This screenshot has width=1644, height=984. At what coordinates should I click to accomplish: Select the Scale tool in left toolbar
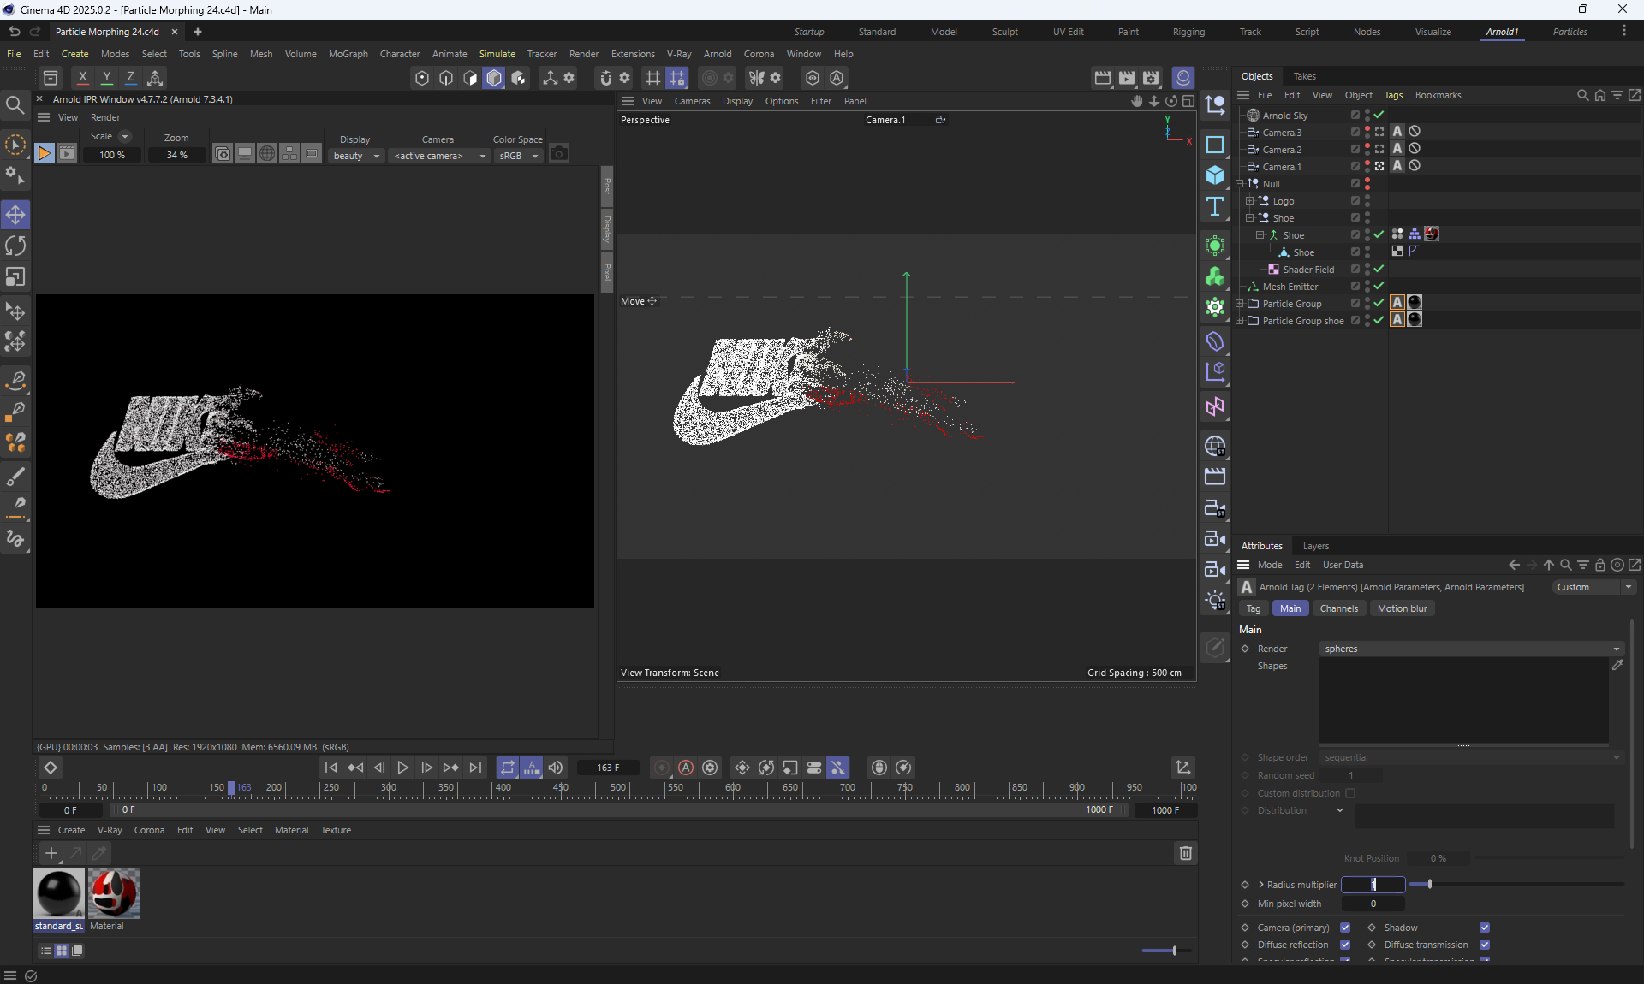15,277
